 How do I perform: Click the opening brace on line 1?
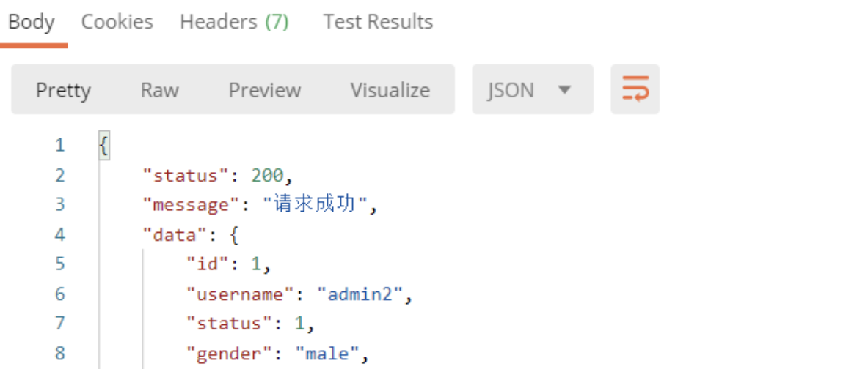point(103,146)
